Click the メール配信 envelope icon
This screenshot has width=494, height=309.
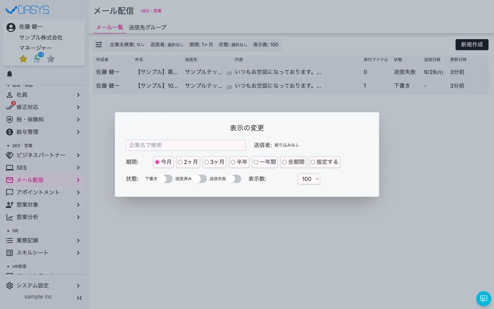point(10,180)
